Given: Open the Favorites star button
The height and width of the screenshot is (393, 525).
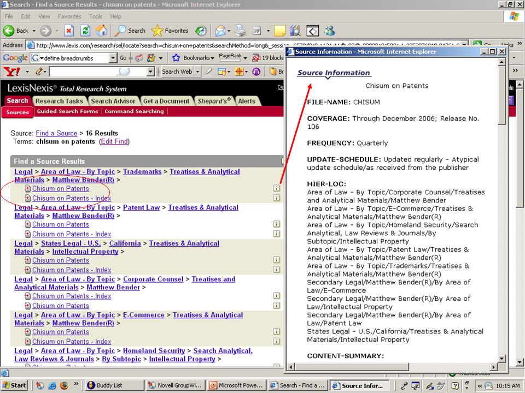Looking at the screenshot, I should coord(170,31).
